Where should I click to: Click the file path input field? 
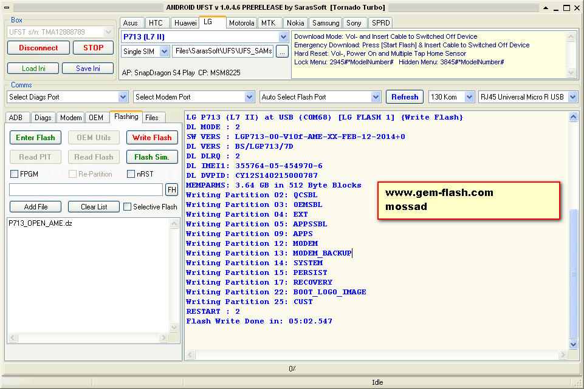86,190
